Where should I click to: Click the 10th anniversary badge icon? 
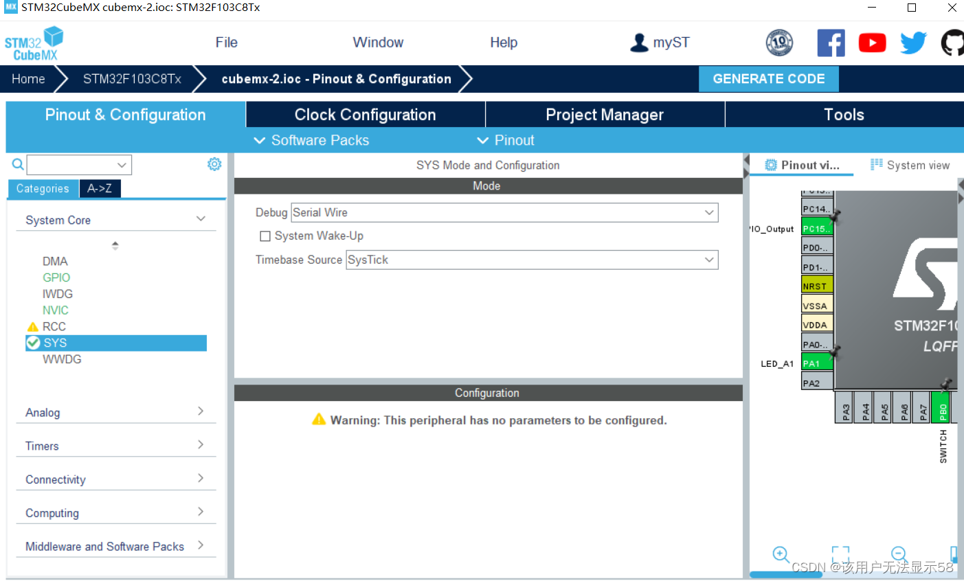tap(779, 43)
